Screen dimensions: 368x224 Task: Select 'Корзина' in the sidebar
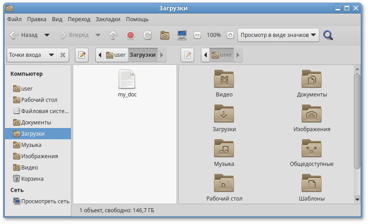tap(32, 178)
